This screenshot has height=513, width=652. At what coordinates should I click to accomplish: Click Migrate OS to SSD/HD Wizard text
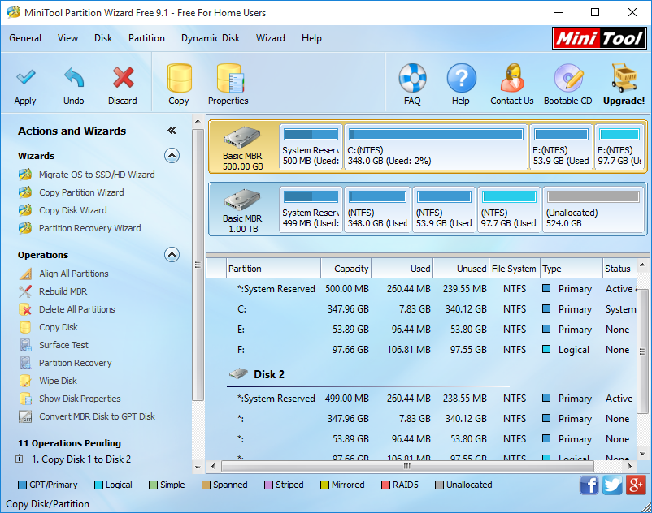click(x=97, y=175)
